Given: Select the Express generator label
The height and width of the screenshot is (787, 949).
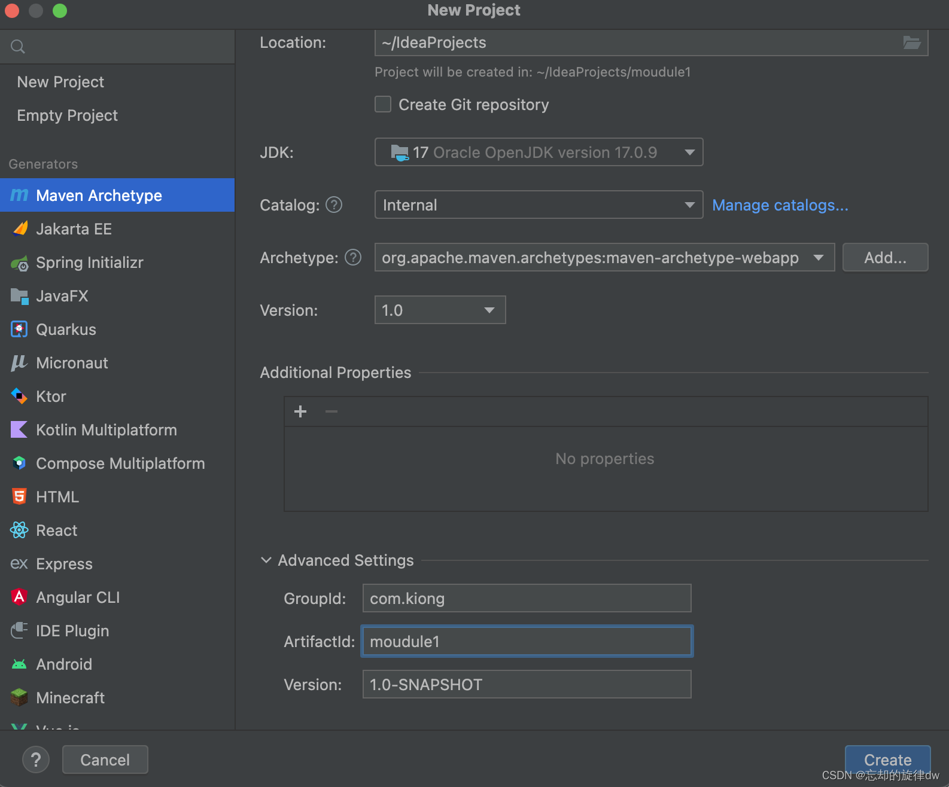Looking at the screenshot, I should (x=64, y=564).
